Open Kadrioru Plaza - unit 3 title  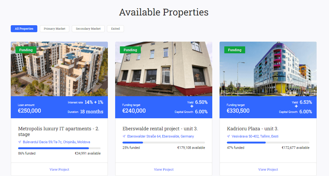click(253, 128)
